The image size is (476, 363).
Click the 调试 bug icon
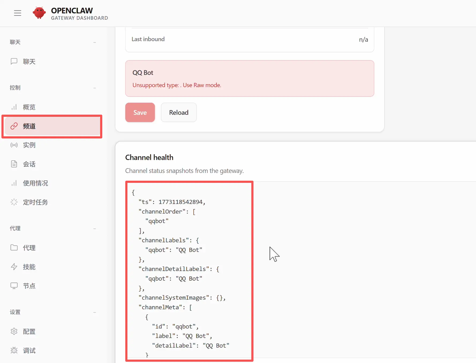(x=14, y=350)
